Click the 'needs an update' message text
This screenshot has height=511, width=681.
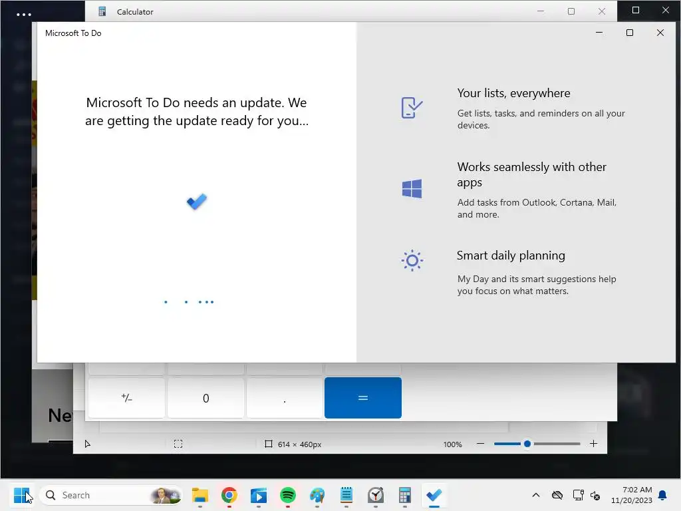pyautogui.click(x=197, y=111)
